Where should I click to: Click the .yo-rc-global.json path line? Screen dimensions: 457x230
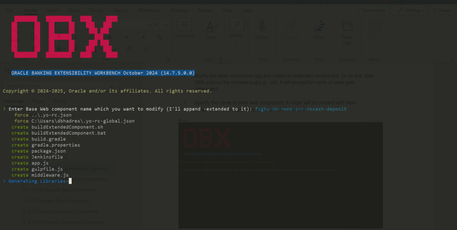tap(74, 121)
